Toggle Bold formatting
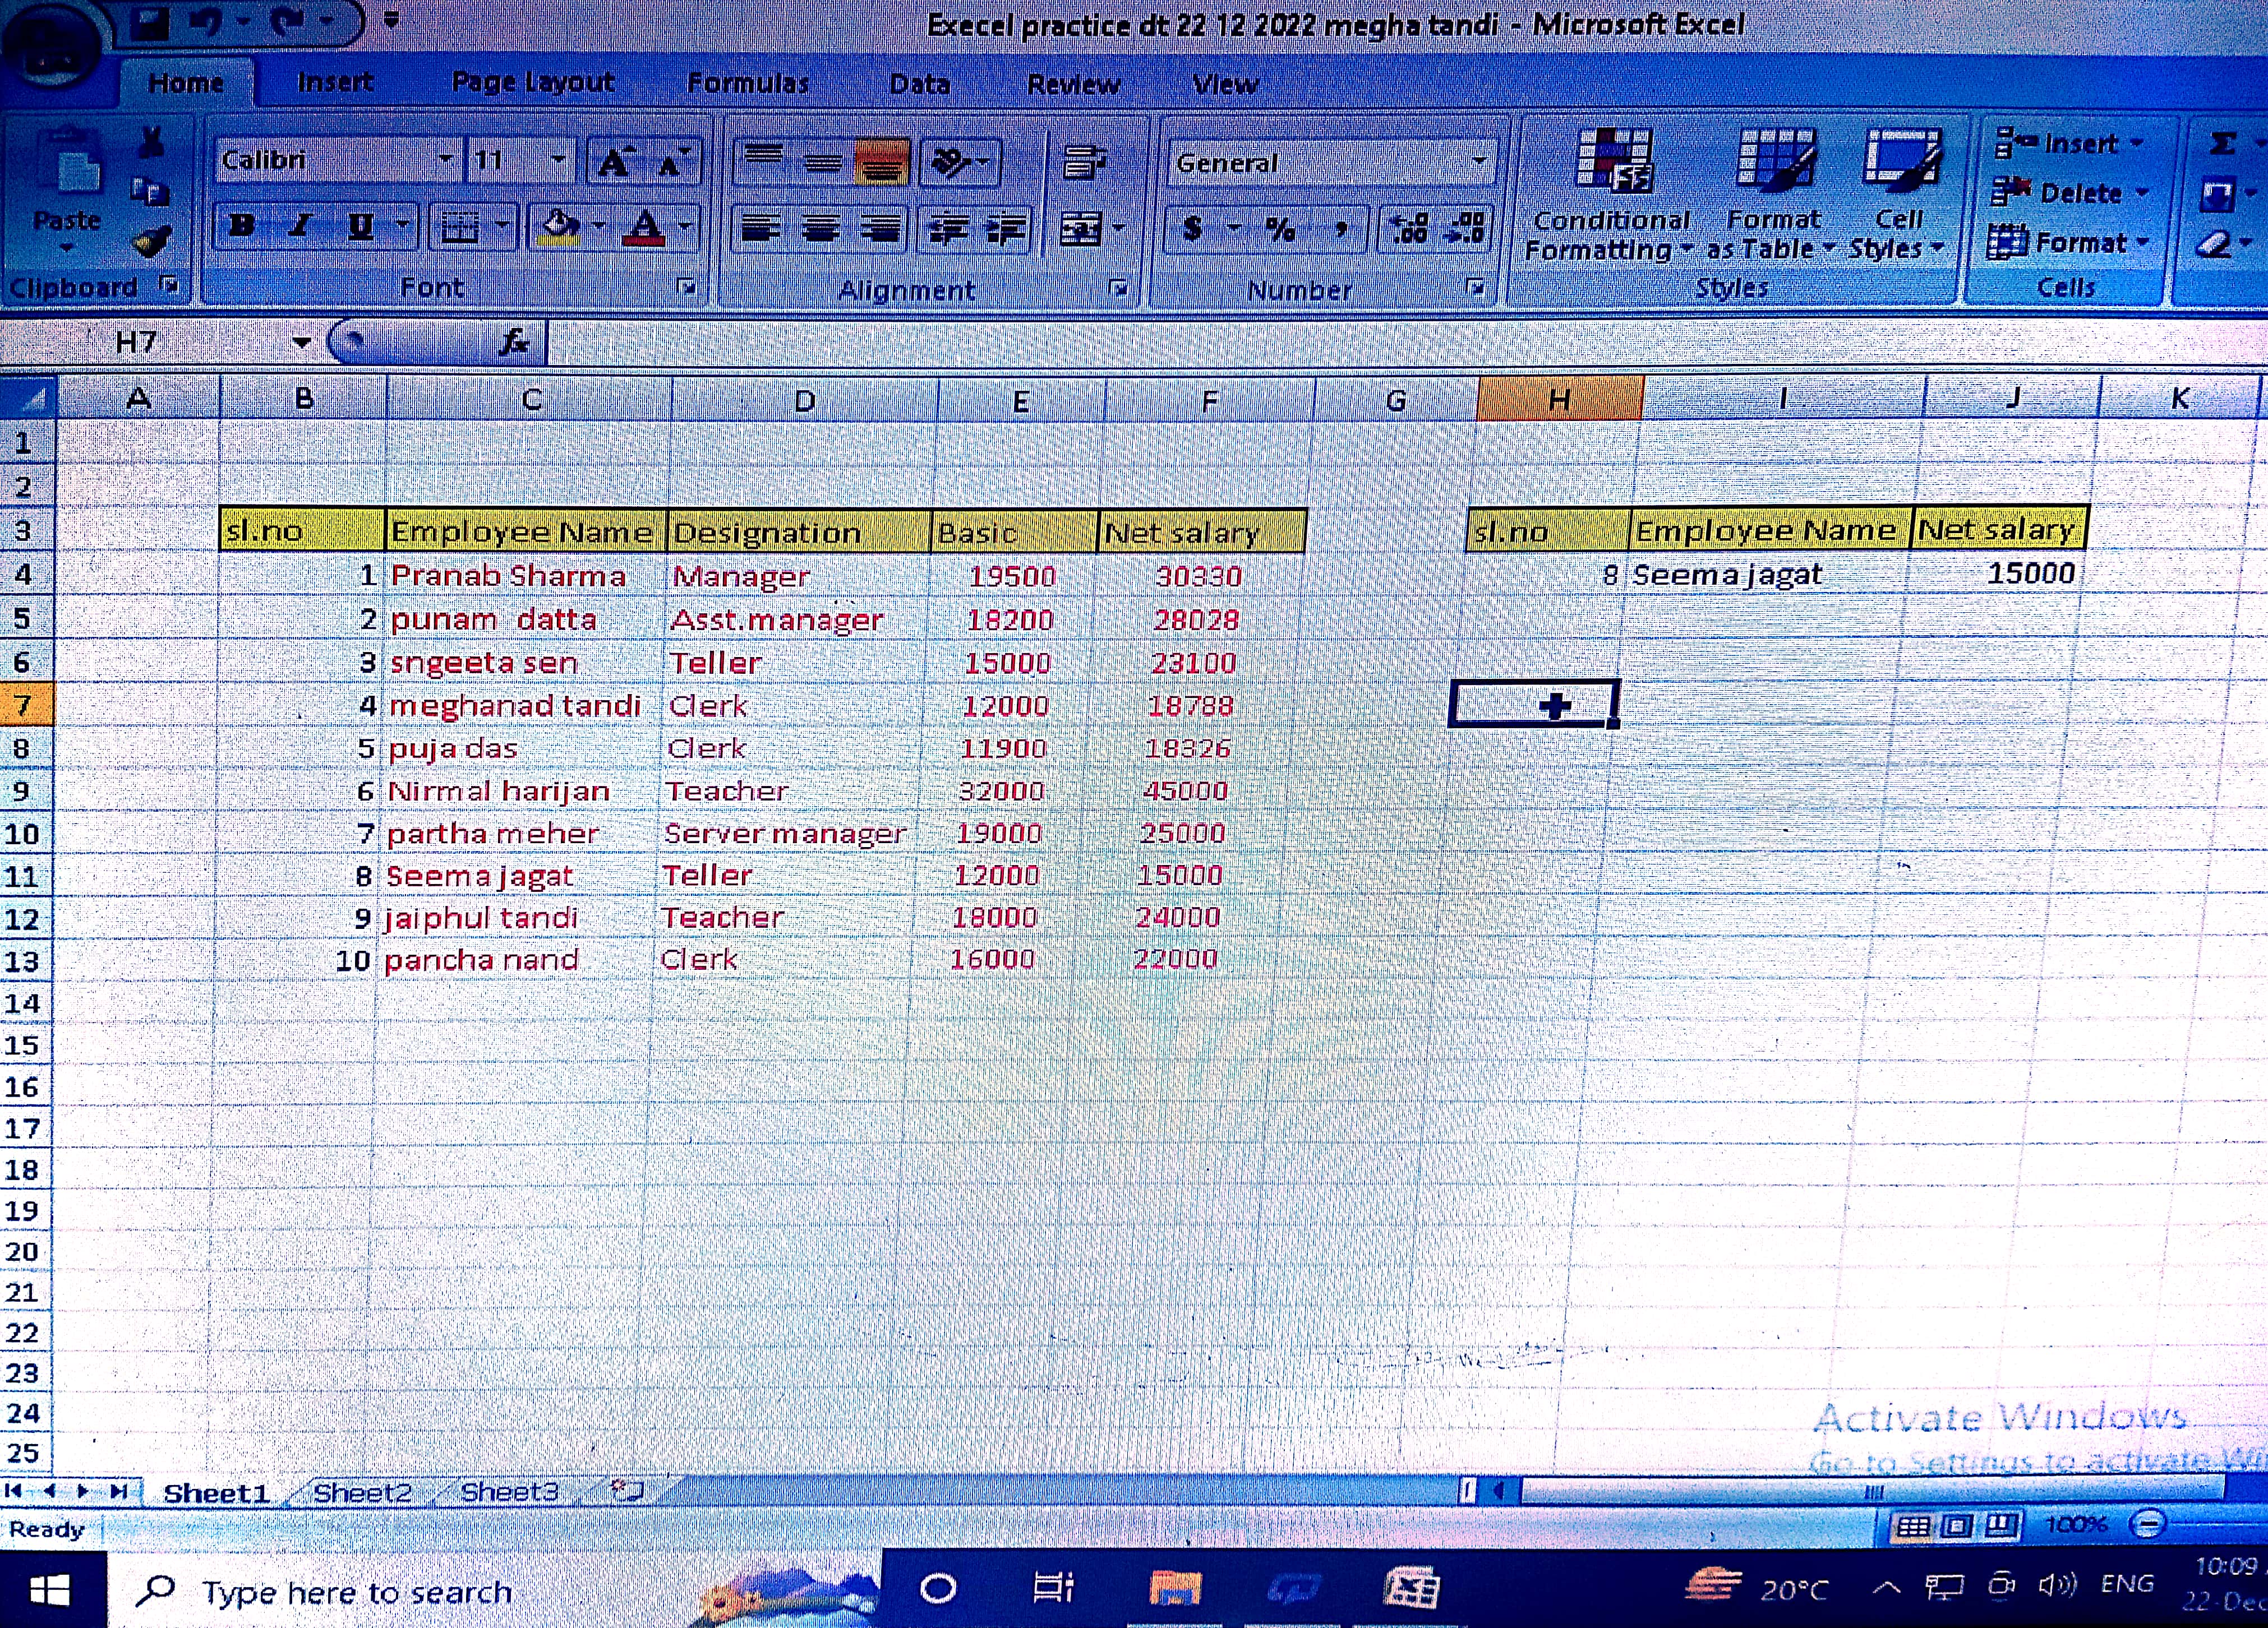 (x=241, y=227)
